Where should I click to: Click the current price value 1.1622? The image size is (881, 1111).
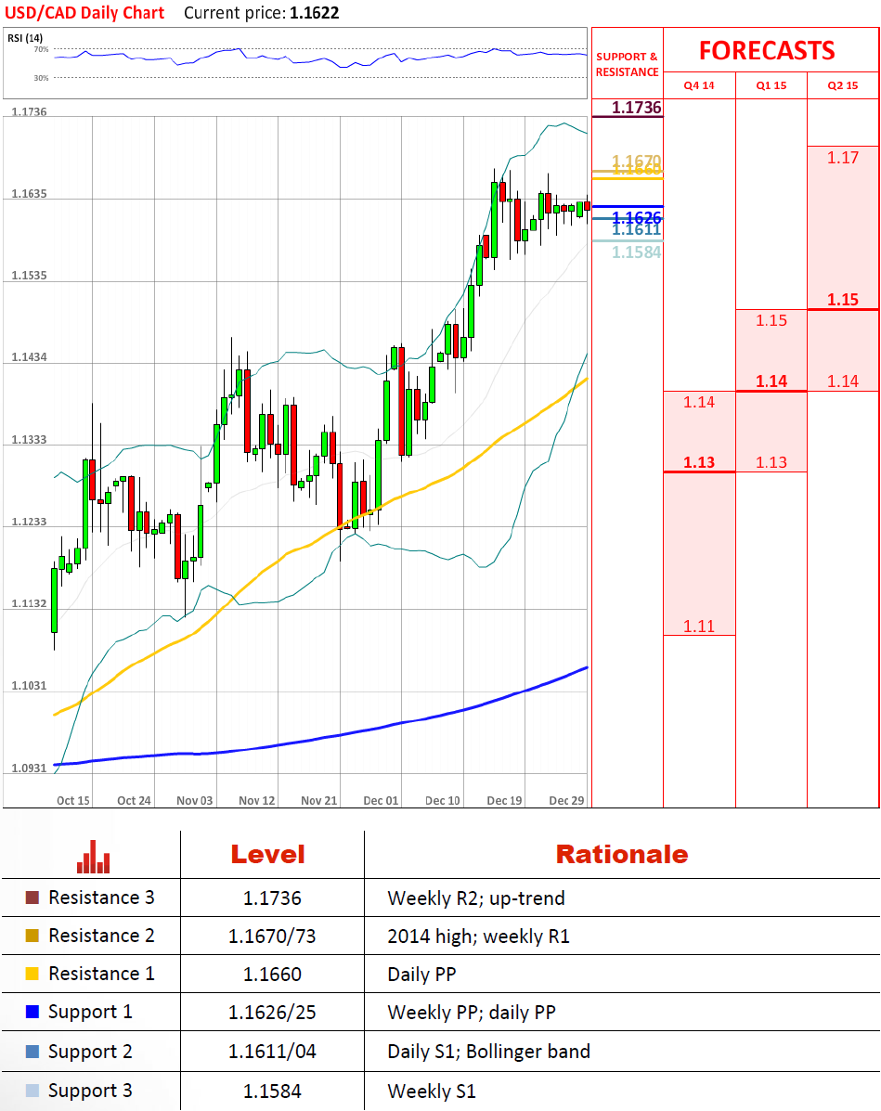315,13
